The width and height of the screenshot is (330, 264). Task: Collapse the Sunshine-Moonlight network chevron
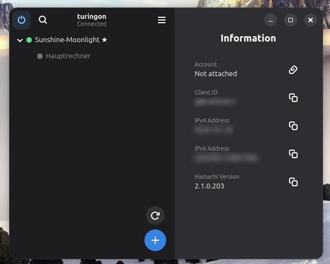point(20,40)
